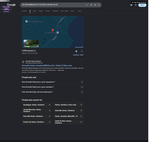Click the Sign in button
Viewport: 150px width, 142px height.
142,5
